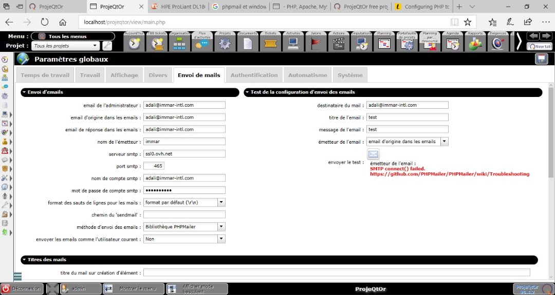Switch to the Authentification tab
Screen dimensions: 555x295
(254, 75)
